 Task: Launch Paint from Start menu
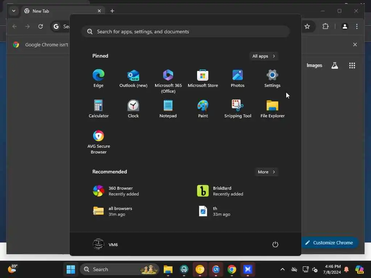(203, 109)
